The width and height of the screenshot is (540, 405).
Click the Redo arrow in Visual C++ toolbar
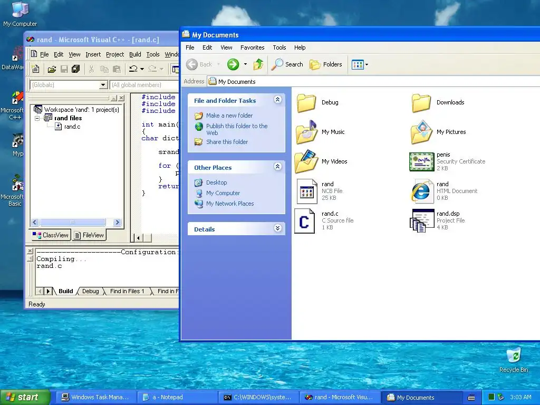[x=152, y=69]
